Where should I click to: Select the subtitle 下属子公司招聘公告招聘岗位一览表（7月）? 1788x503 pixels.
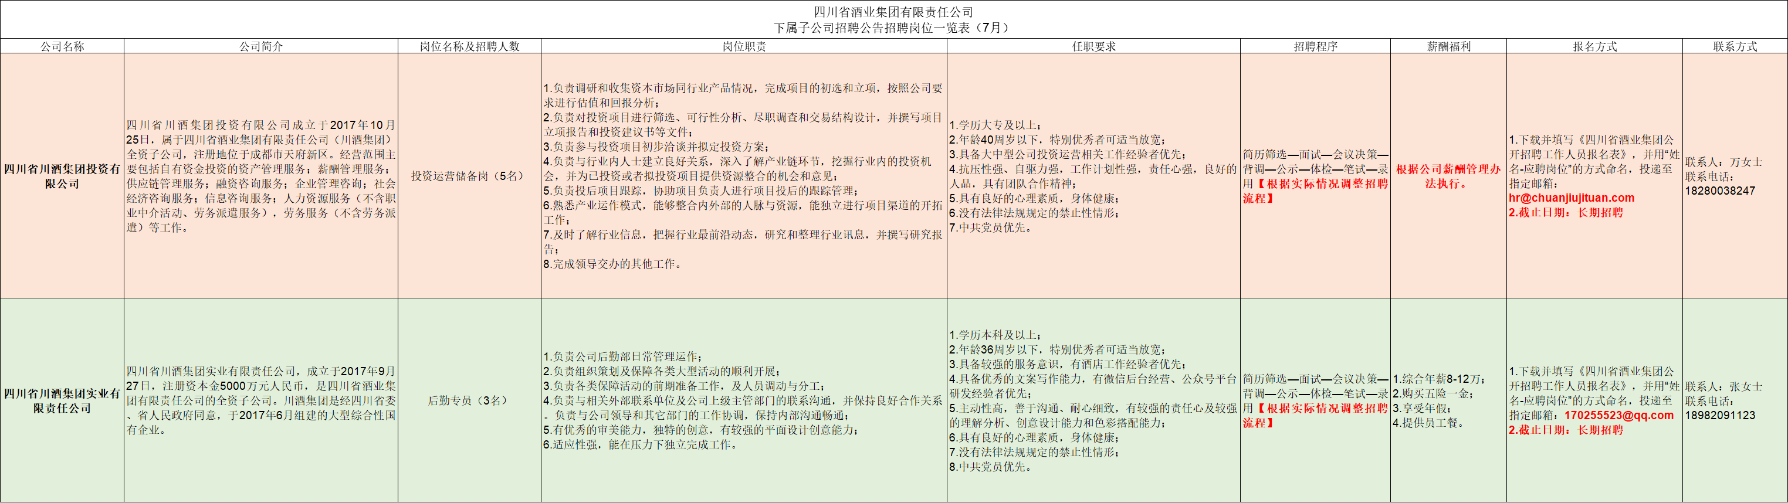pos(893,28)
